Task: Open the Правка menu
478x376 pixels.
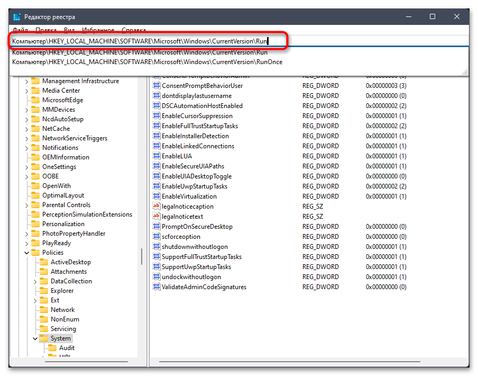Action: click(x=45, y=30)
